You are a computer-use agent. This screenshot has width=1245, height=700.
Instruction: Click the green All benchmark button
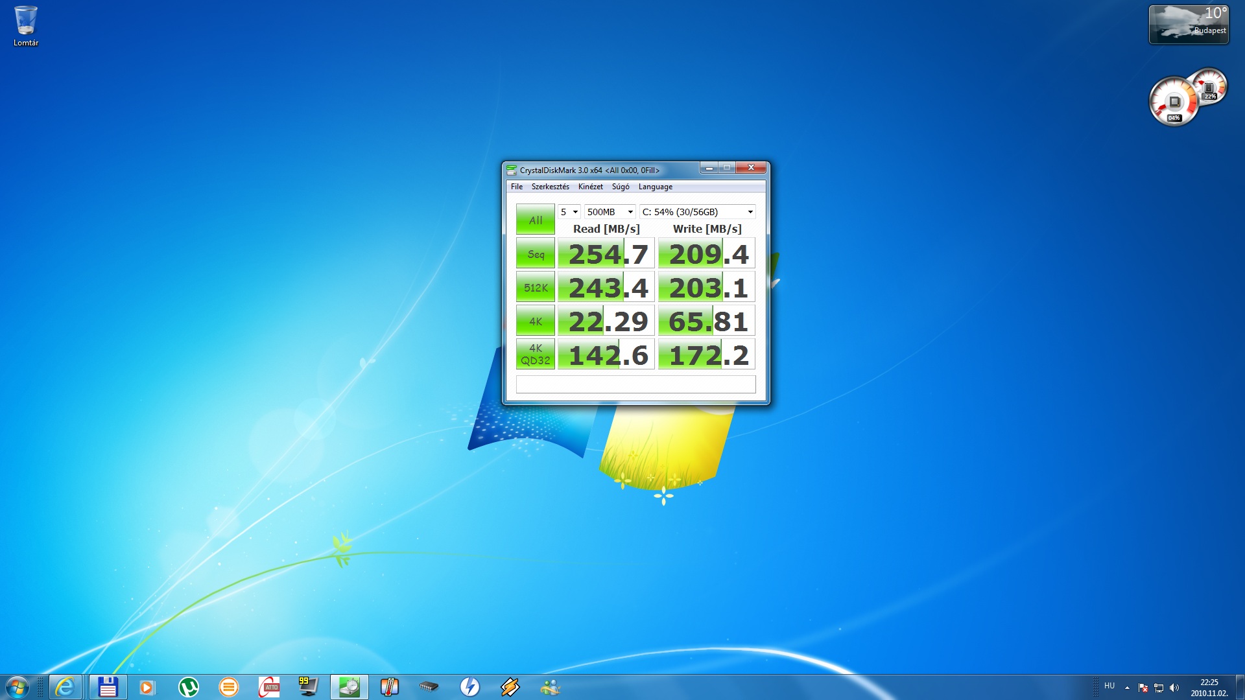[535, 219]
